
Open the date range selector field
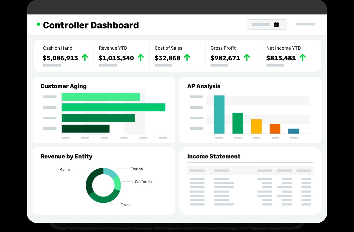(266, 25)
